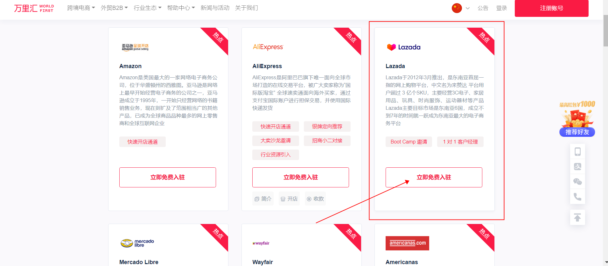Image resolution: width=608 pixels, height=266 pixels.
Task: Click the 银牌定向推荐 tag
Action: pyautogui.click(x=327, y=127)
